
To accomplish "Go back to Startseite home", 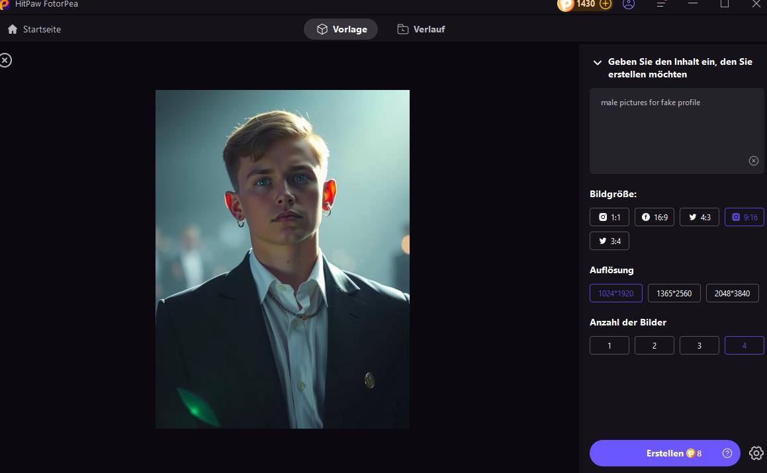I will (34, 29).
